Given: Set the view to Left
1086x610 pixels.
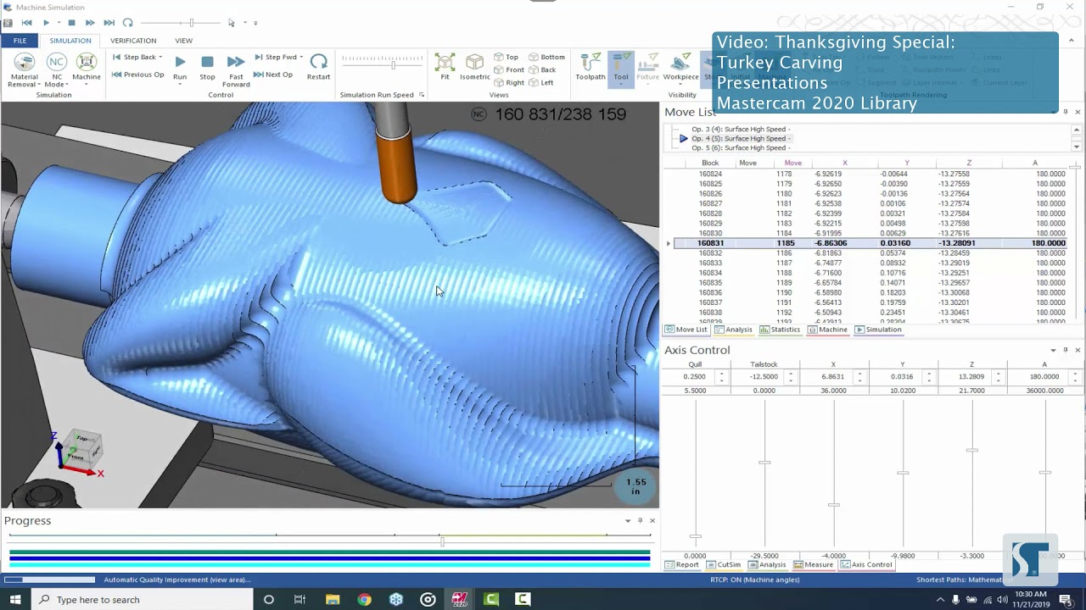Looking at the screenshot, I should [540, 82].
